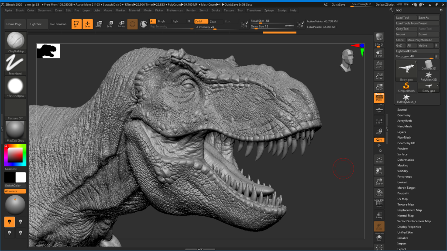Toggle Edit mode button
The width and height of the screenshot is (447, 251).
tap(76, 24)
